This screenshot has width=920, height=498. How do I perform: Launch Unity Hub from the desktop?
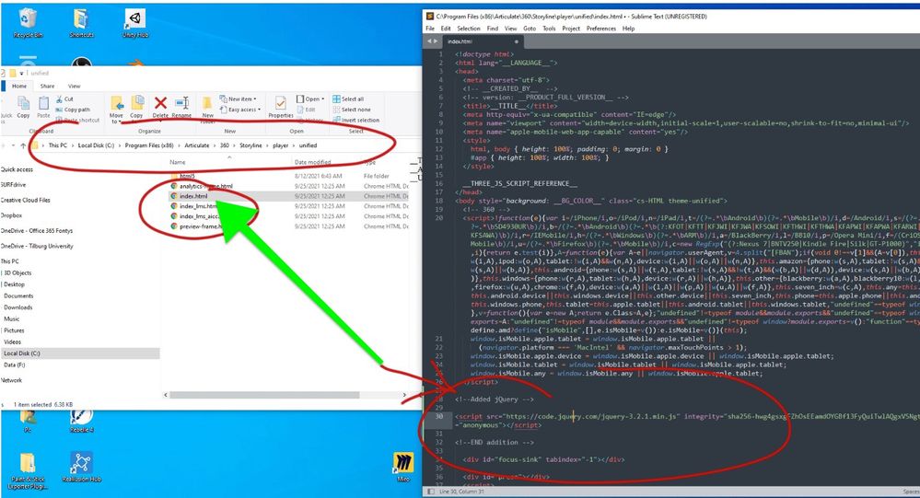135,23
